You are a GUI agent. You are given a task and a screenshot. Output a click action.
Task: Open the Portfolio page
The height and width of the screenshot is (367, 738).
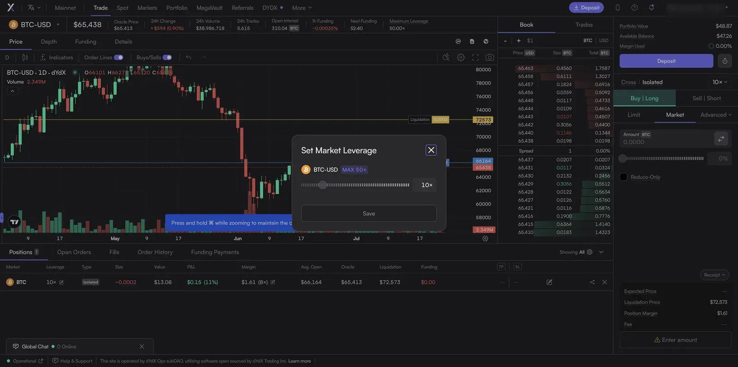click(177, 7)
